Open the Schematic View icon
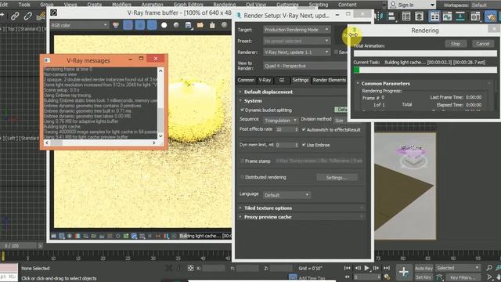This screenshot has width=501, height=282. point(460,16)
